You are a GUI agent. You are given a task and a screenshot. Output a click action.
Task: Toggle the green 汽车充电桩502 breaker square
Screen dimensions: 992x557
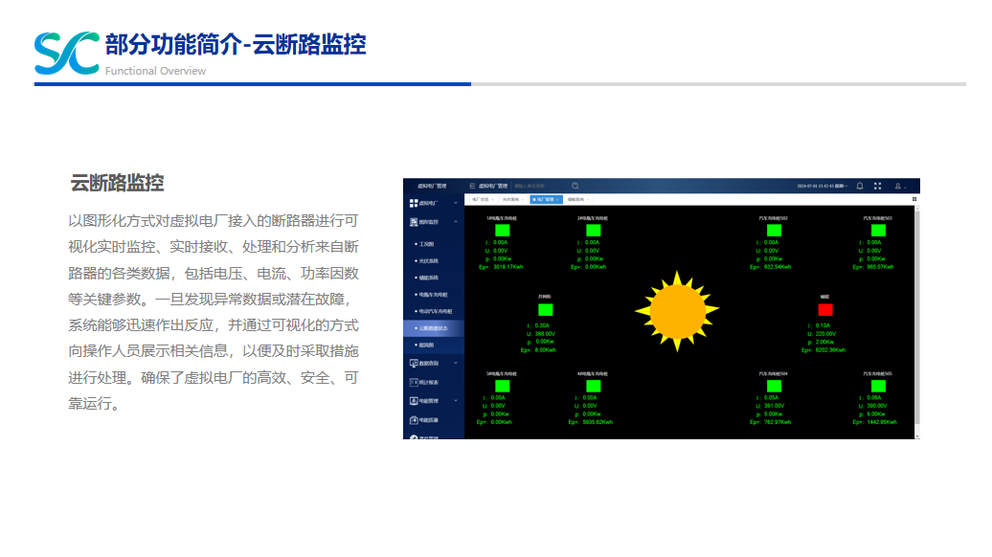774,231
